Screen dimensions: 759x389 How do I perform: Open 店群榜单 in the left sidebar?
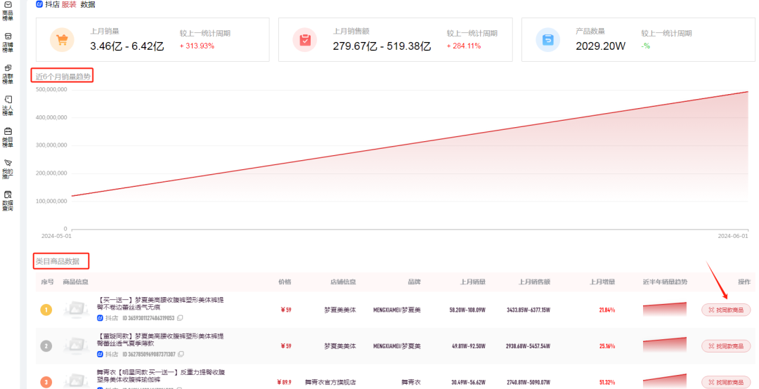[8, 74]
